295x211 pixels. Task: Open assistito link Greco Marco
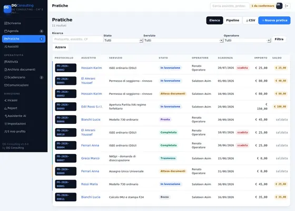point(90,158)
